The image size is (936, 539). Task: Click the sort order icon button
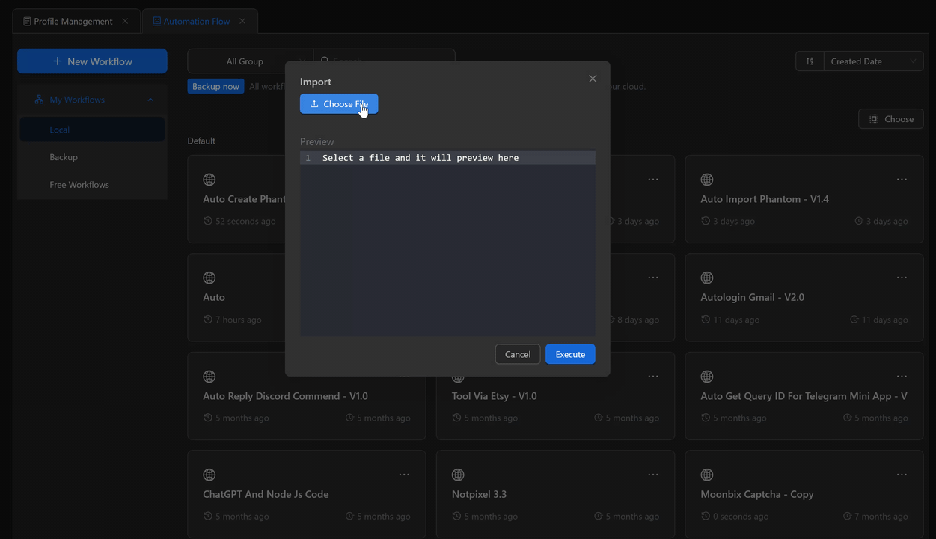(810, 61)
